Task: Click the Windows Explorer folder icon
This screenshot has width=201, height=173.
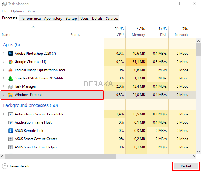Action: (11, 95)
